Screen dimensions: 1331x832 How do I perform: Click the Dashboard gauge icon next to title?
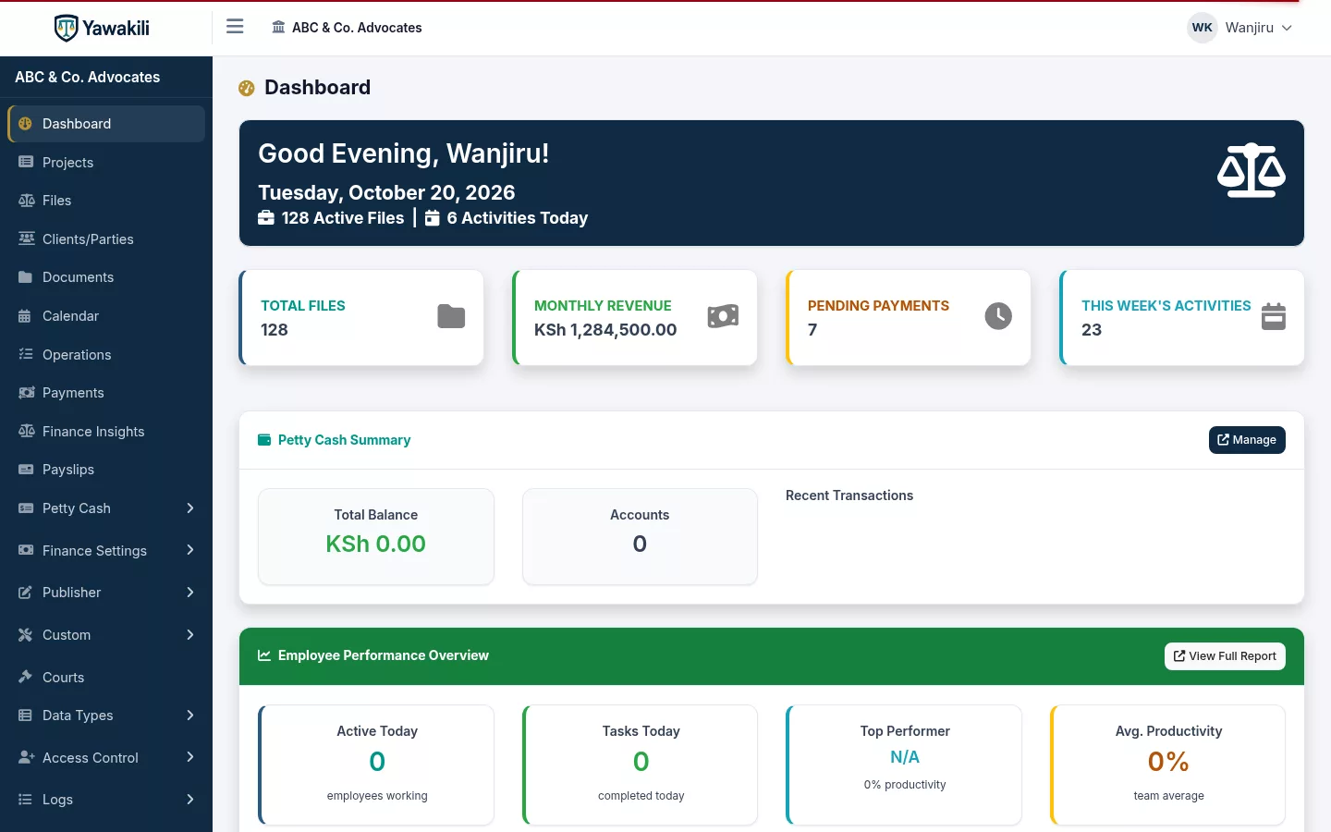[x=246, y=88]
